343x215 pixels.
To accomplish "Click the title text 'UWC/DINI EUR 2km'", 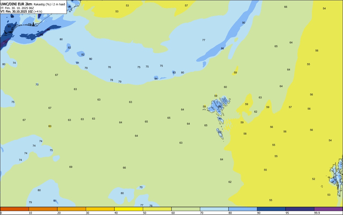I will pyautogui.click(x=16, y=4).
